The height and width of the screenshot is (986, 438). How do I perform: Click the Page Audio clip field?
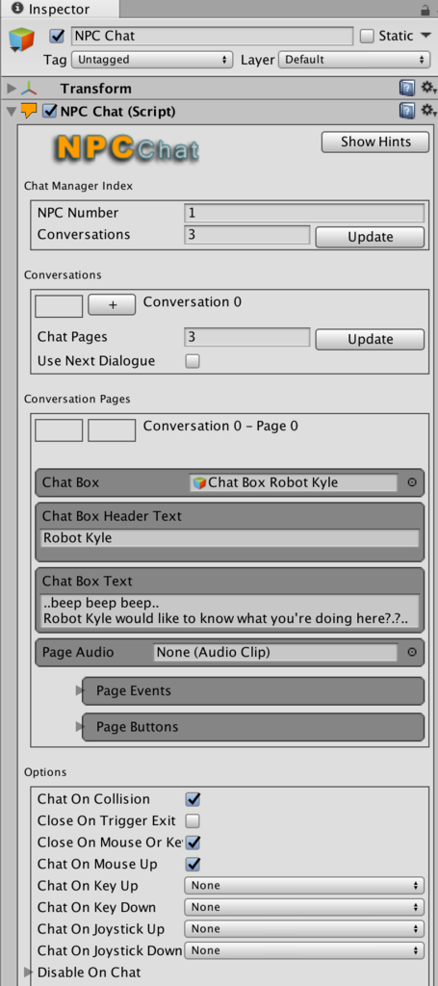point(275,652)
